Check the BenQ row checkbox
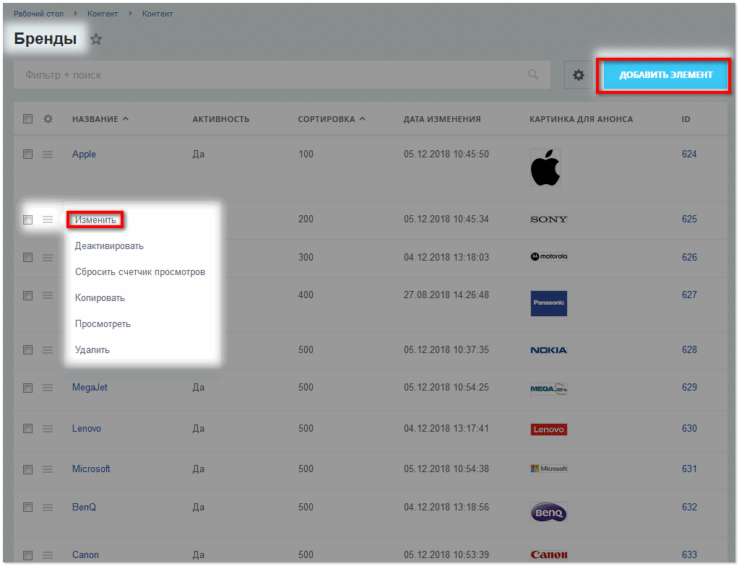 (27, 507)
